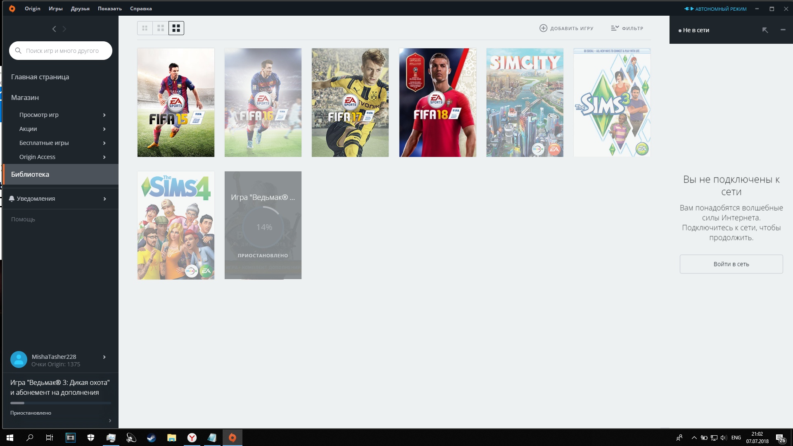Open the Справка menu
The image size is (793, 446).
click(141, 8)
